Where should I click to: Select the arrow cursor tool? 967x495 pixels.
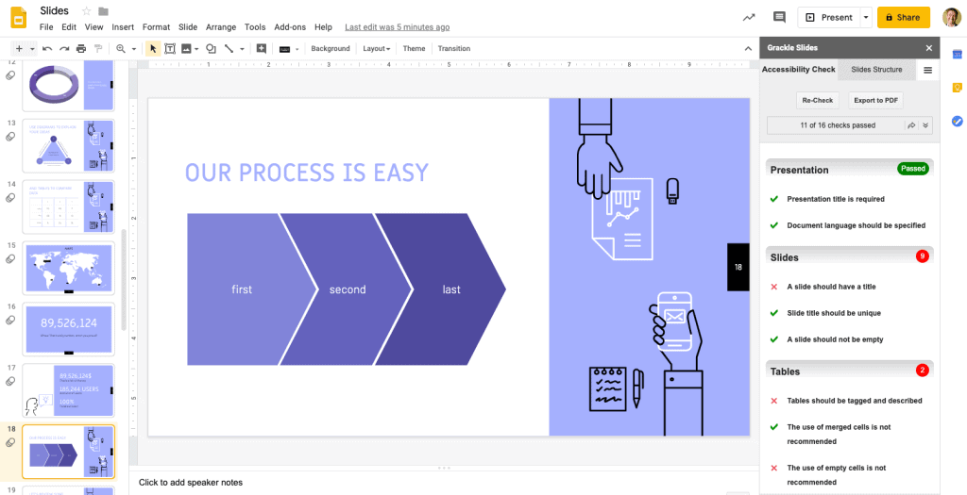(x=154, y=49)
